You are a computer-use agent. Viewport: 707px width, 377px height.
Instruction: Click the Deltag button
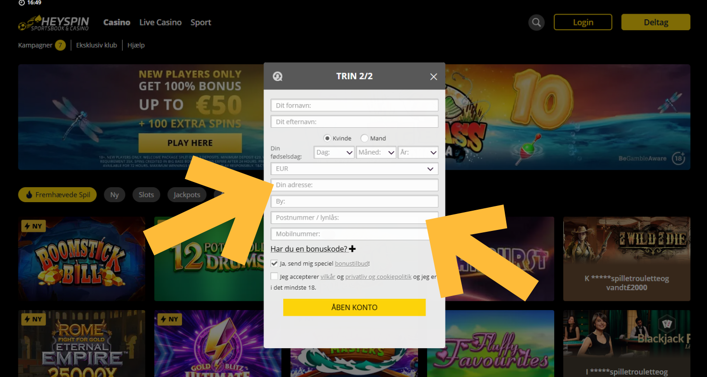[x=656, y=22]
